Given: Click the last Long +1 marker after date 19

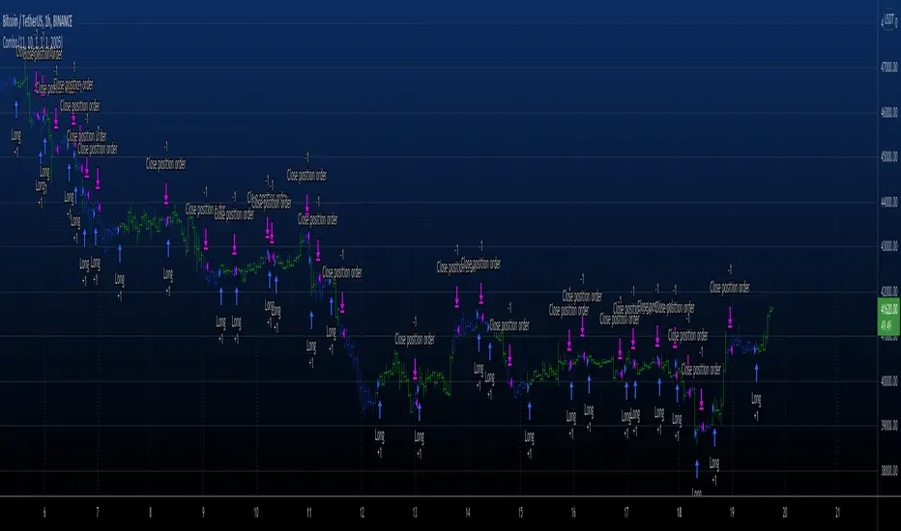Looking at the screenshot, I should pos(756,406).
